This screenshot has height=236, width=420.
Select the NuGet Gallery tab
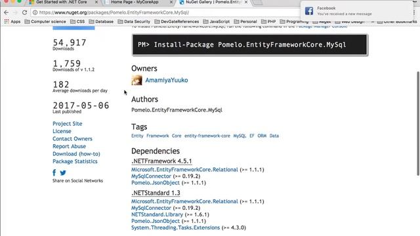214,2
